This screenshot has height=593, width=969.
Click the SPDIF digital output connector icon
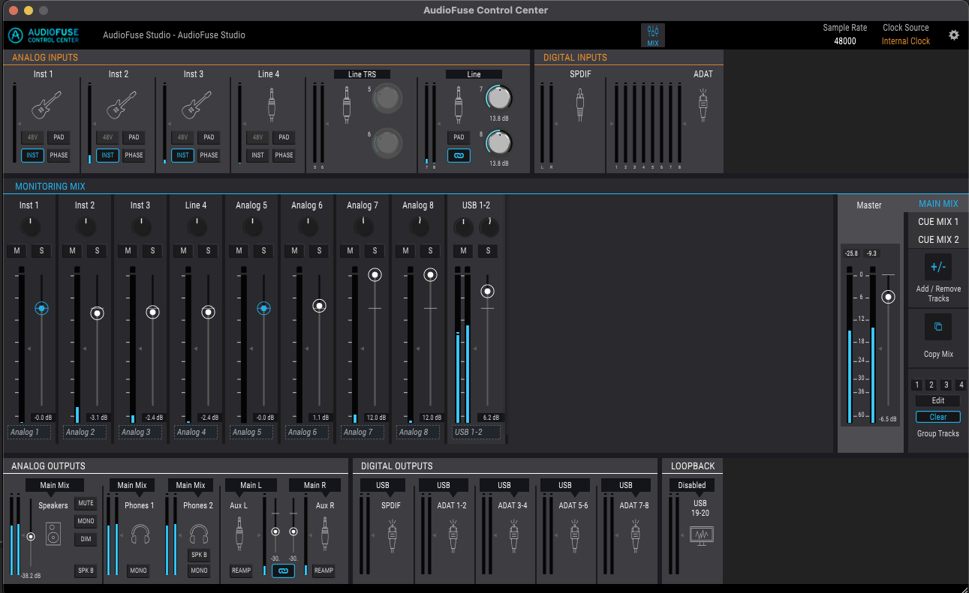392,538
